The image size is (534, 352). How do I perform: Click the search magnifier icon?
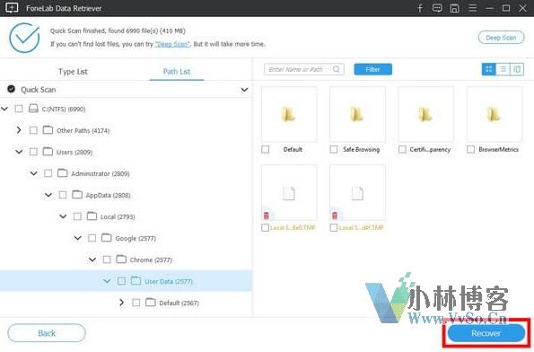click(x=337, y=69)
